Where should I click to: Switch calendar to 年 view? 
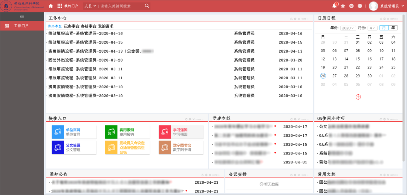pyautogui.click(x=393, y=28)
